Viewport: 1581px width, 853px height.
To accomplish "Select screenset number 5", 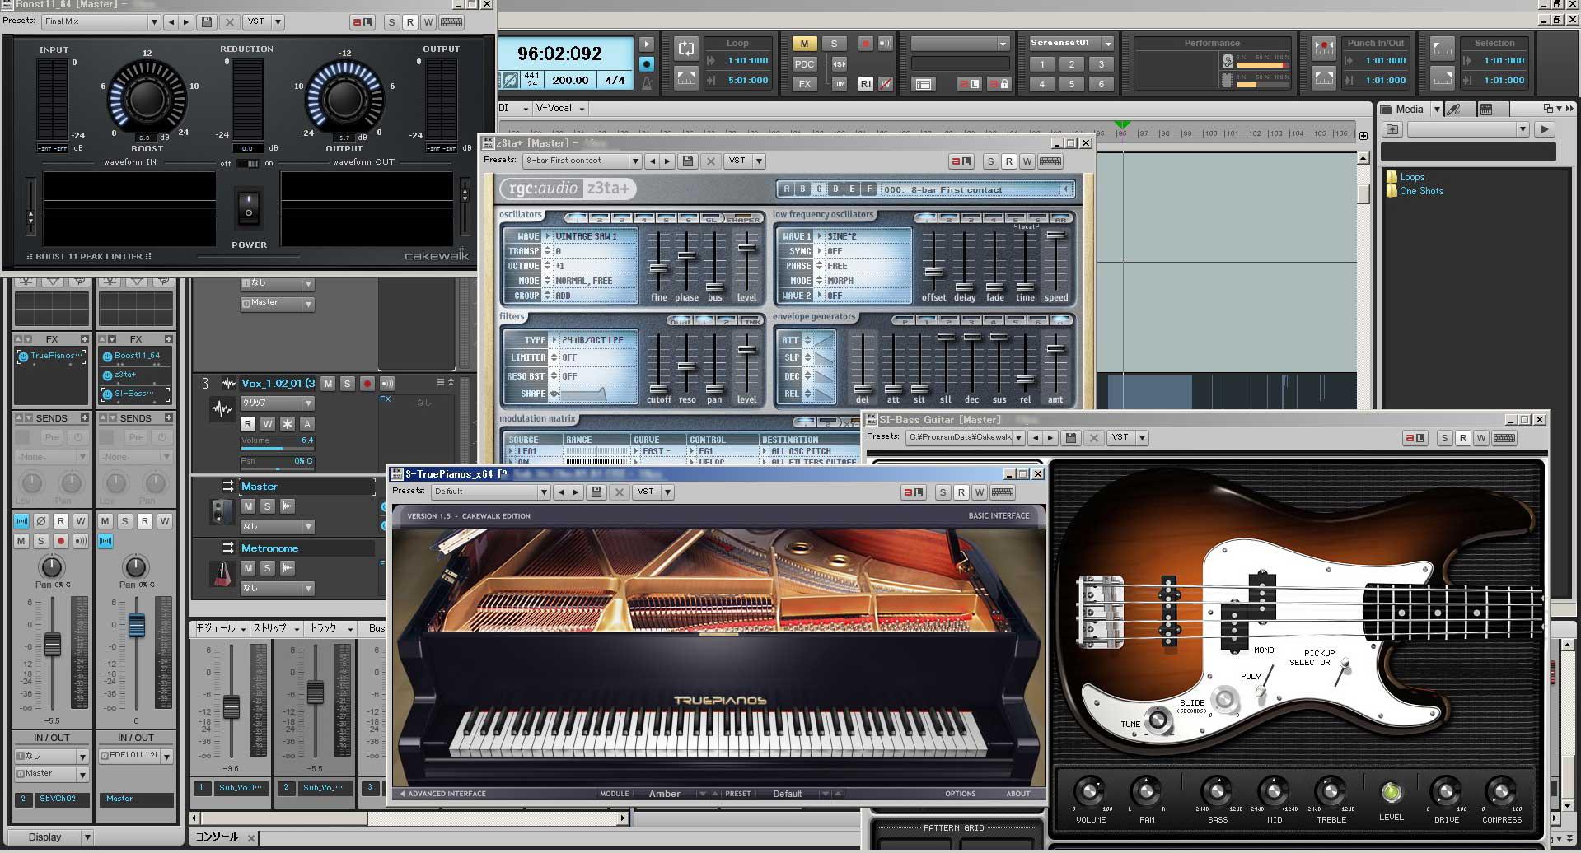I will point(1072,83).
